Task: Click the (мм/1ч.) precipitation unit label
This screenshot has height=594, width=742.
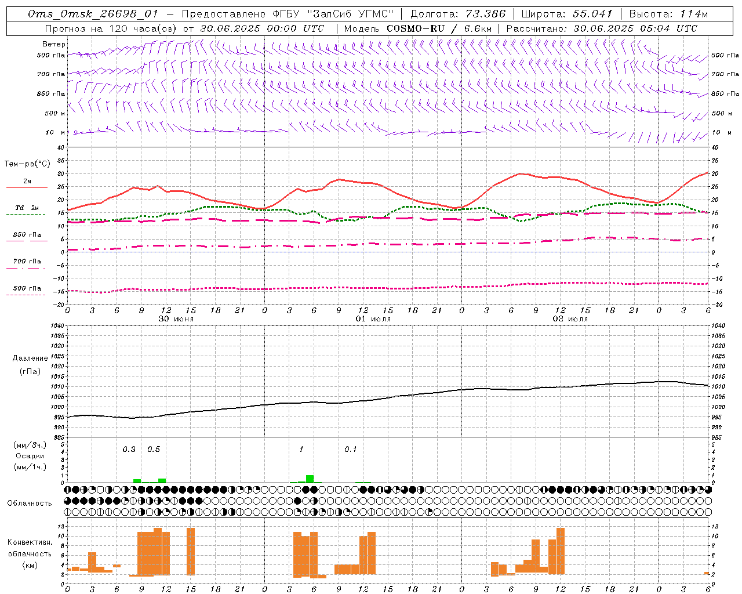Action: 30,467
